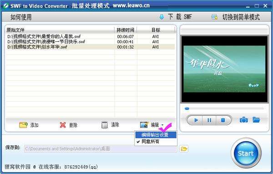Expand the 编辑 dropdown arrow
Viewport: 273px width, 174px height.
tap(162, 125)
